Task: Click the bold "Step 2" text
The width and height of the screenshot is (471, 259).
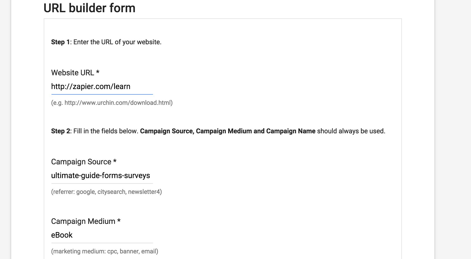Action: tap(60, 131)
